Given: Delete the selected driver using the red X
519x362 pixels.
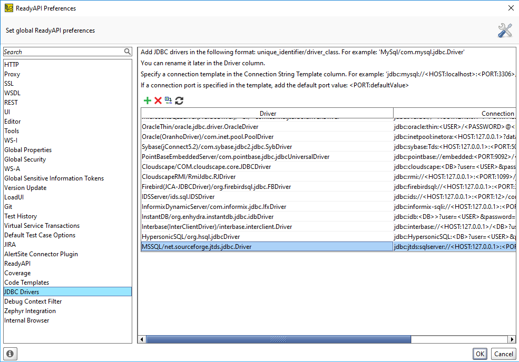Looking at the screenshot, I should click(x=158, y=100).
